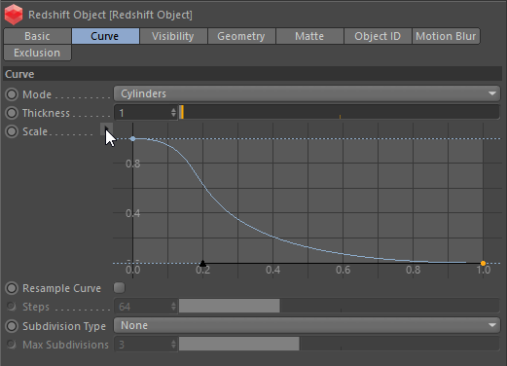Click the Thickness stepper arrows

[173, 113]
